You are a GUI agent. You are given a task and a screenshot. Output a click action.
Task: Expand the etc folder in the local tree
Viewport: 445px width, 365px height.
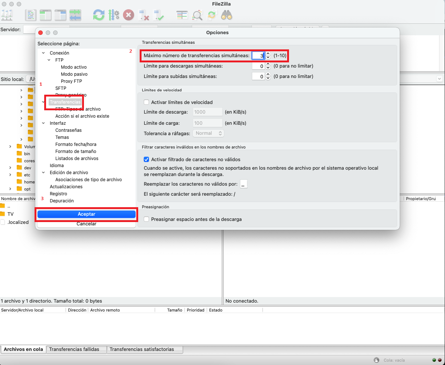[x=10, y=175]
